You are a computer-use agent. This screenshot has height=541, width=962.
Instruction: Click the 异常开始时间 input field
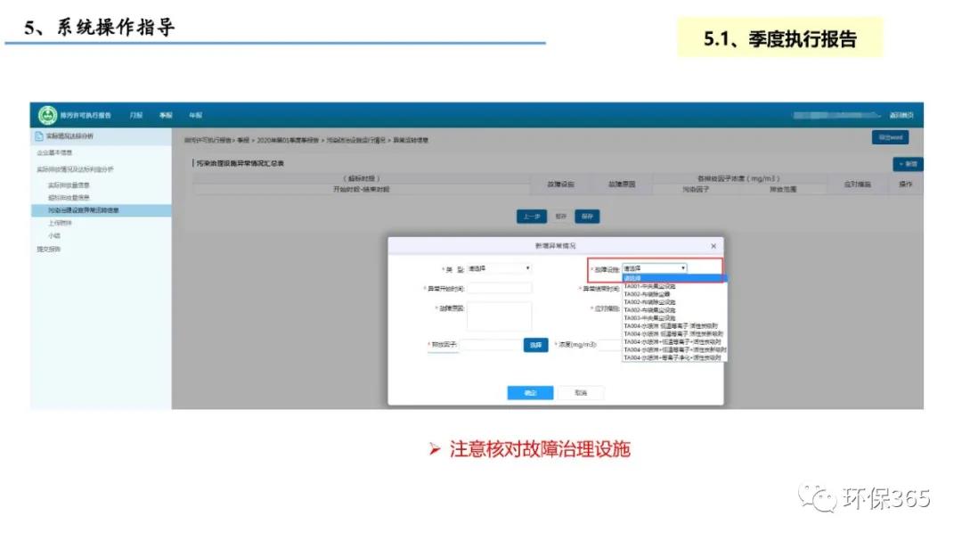[x=500, y=288]
